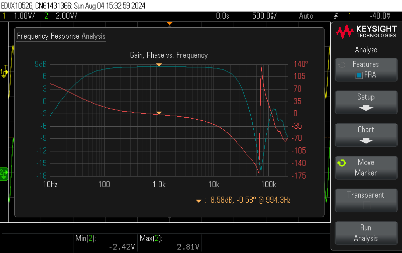Click the trigger position marker at top
Viewport: 402px width, 253px height.
(x=169, y=24)
